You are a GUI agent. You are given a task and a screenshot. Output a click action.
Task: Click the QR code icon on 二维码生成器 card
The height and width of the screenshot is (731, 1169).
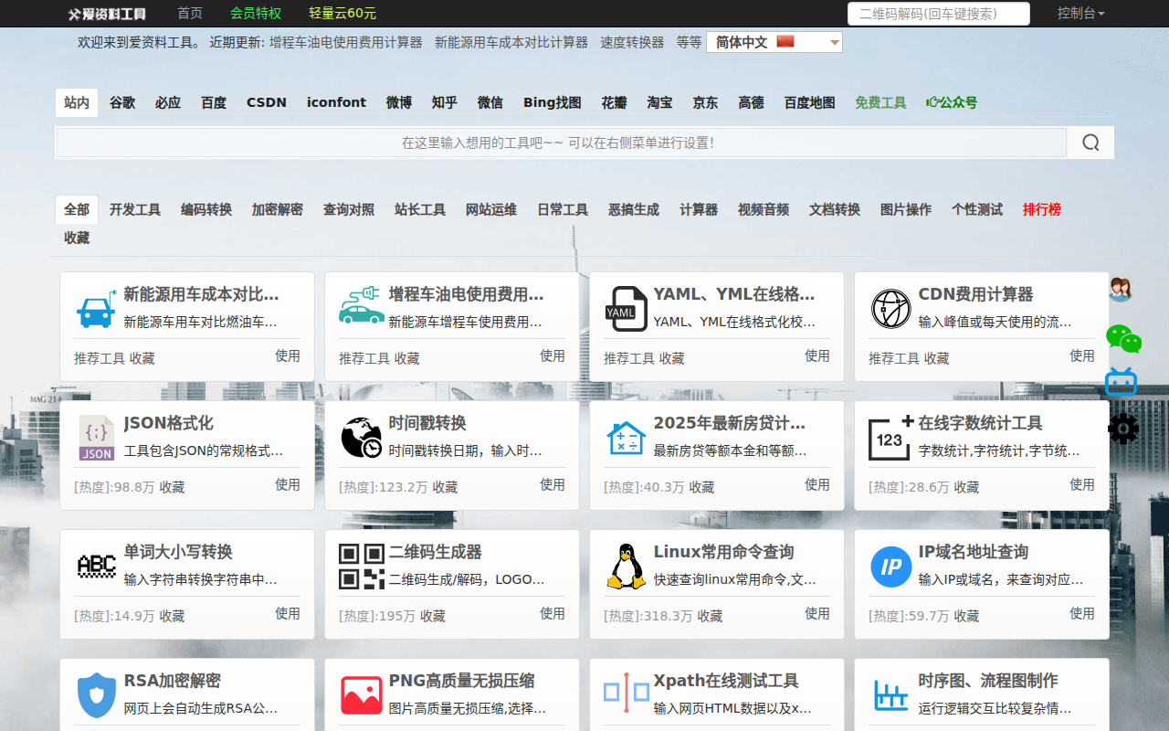pos(361,567)
